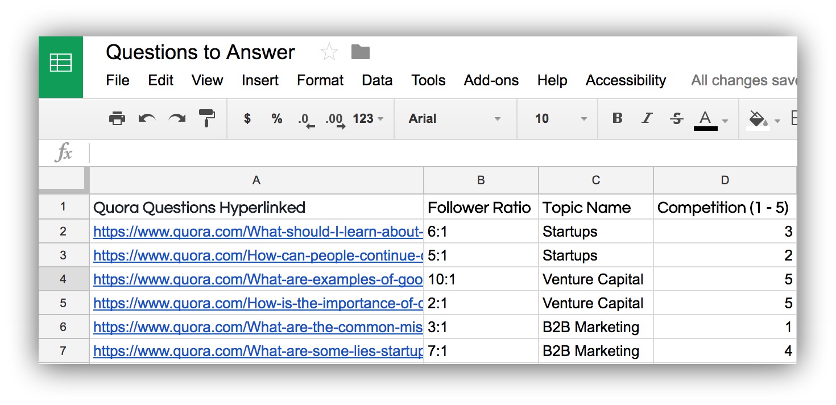
Task: Star the Questions to Answer document
Action: coord(329,52)
